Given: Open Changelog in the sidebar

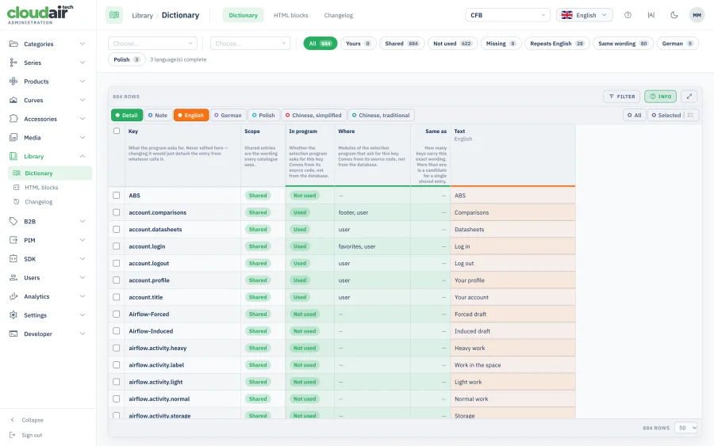Looking at the screenshot, I should [39, 201].
